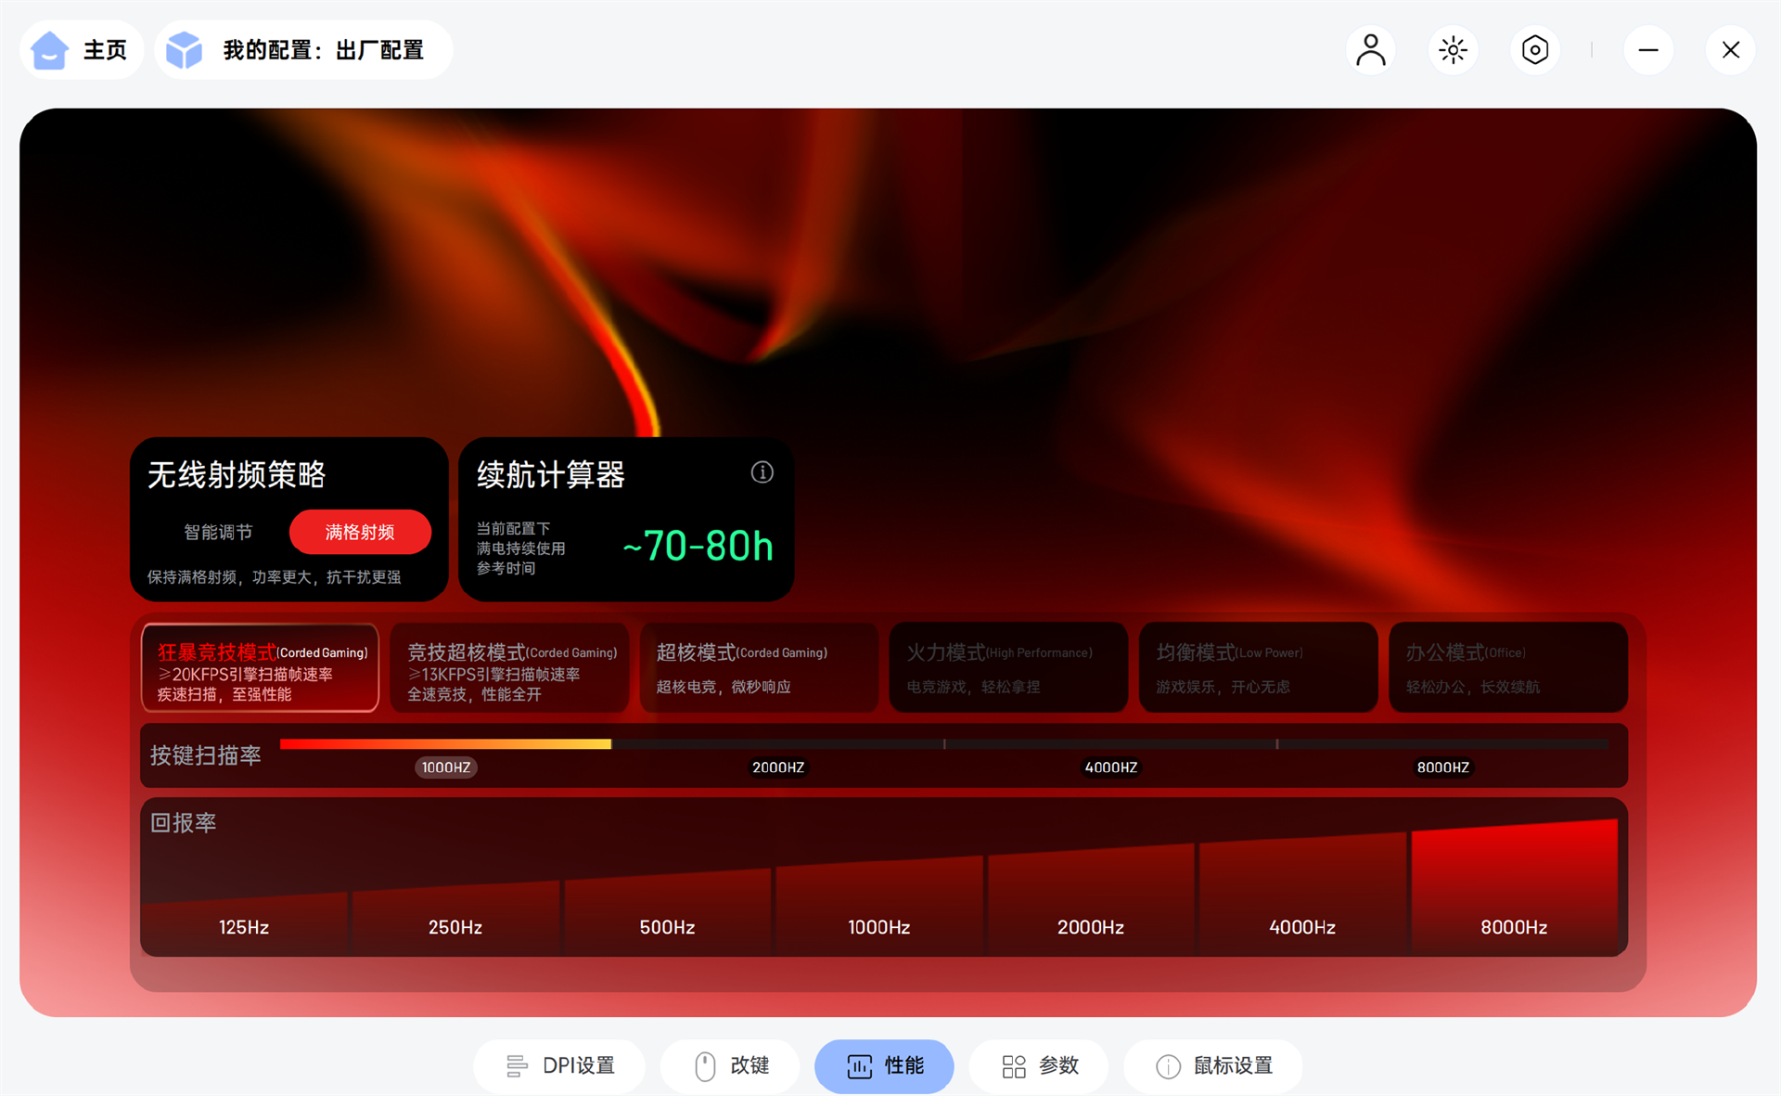
Task: Enable the 满格射频 option
Action: click(x=360, y=532)
